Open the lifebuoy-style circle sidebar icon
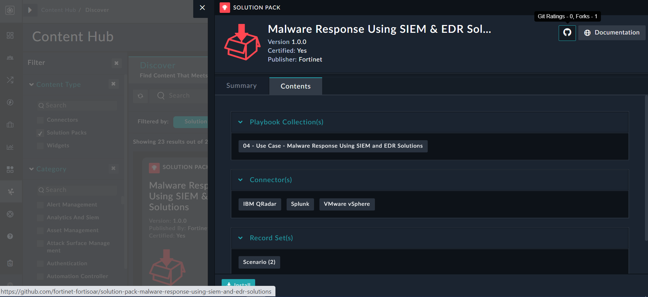Image resolution: width=648 pixels, height=297 pixels. click(x=10, y=214)
